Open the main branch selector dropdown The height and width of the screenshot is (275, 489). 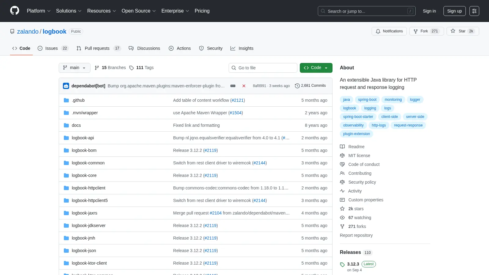(75, 68)
